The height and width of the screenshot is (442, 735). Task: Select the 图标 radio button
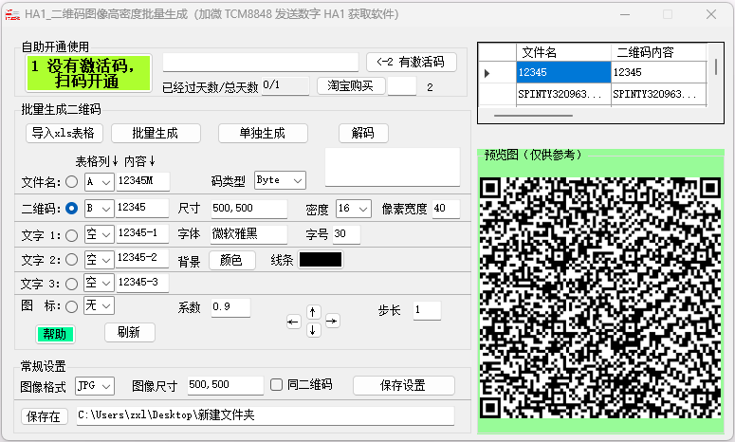(x=71, y=306)
